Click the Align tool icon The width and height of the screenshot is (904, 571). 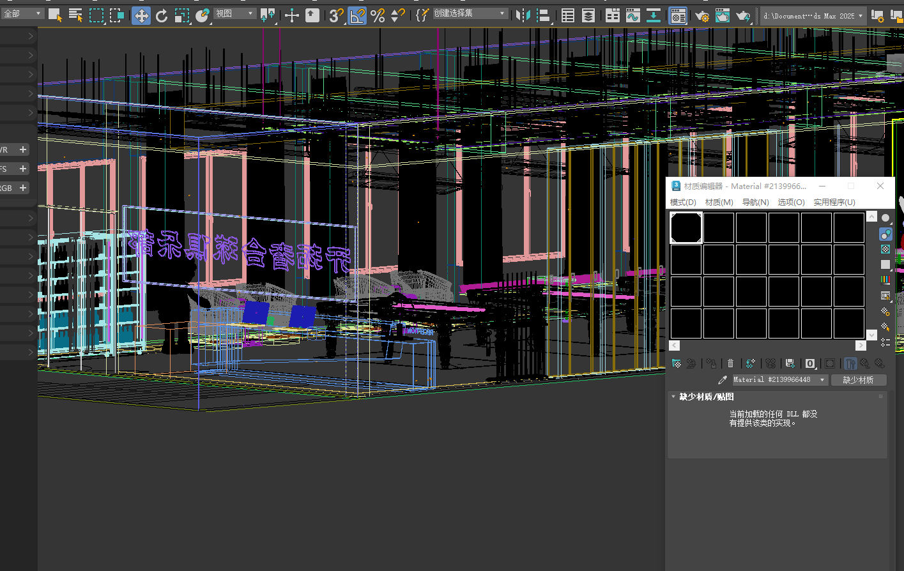point(544,15)
